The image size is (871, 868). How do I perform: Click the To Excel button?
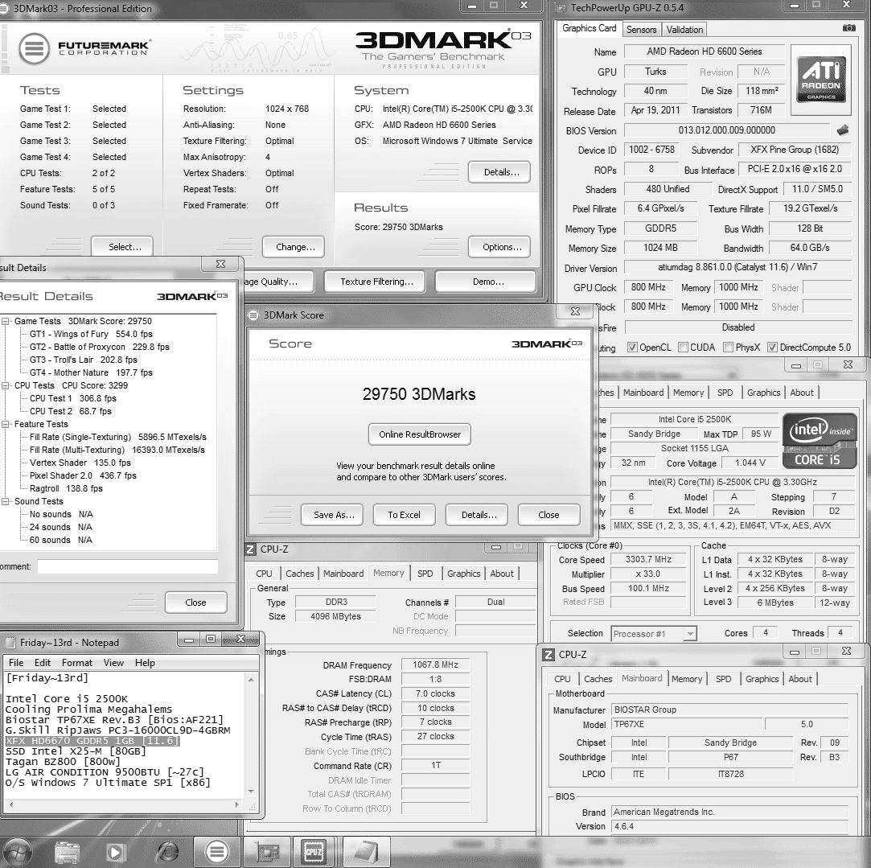(404, 515)
